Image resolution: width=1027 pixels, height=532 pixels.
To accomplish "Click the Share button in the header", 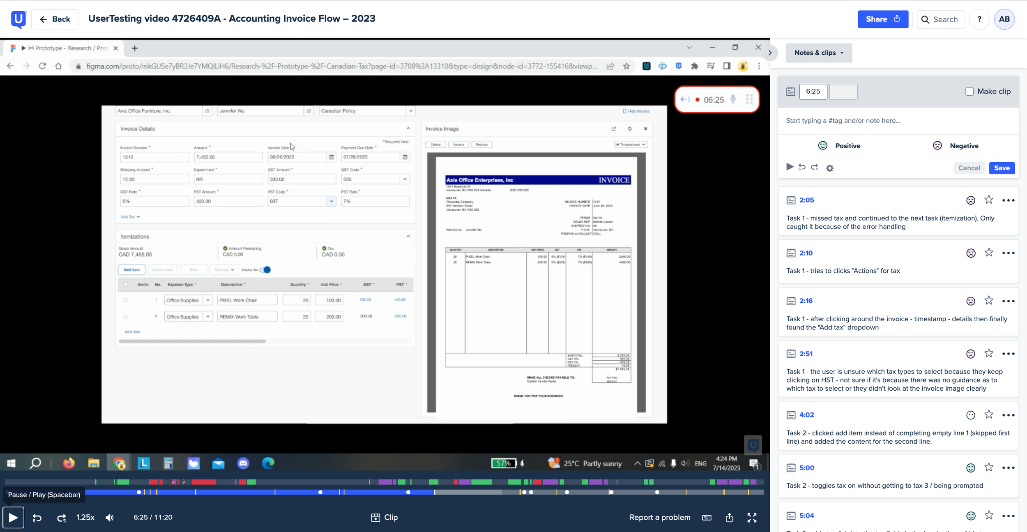I will point(883,19).
